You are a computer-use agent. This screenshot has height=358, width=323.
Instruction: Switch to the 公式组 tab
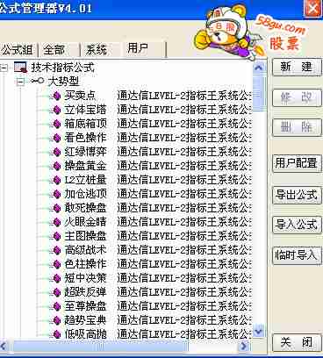pos(17,50)
